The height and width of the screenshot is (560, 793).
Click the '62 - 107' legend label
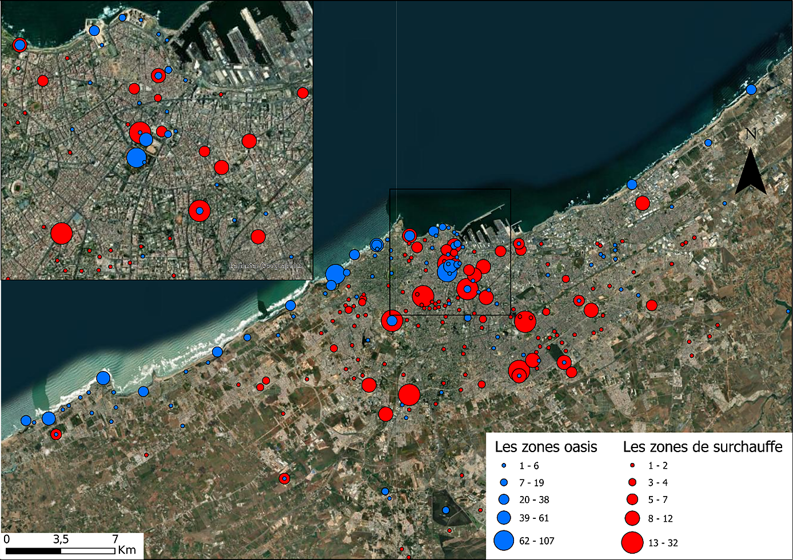tap(536, 541)
